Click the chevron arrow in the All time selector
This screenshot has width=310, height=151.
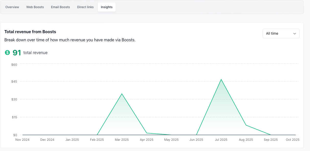click(295, 33)
